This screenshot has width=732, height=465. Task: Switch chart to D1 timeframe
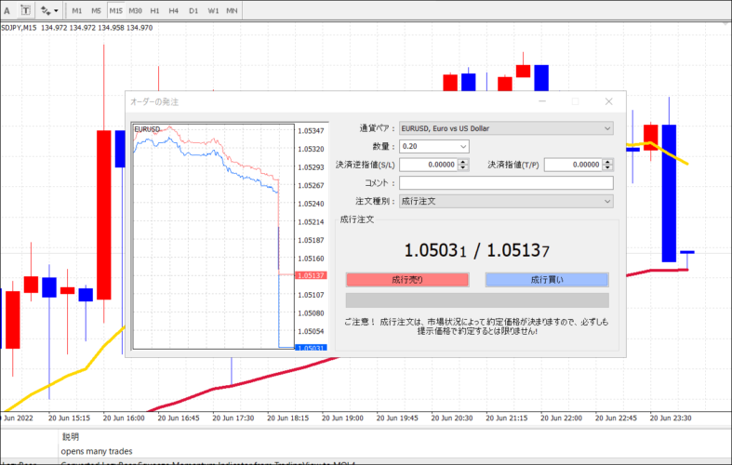pyautogui.click(x=193, y=10)
